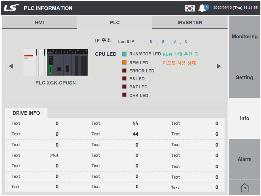Click the 'CHK LED' label
This screenshot has width=261, height=196.
click(x=139, y=95)
